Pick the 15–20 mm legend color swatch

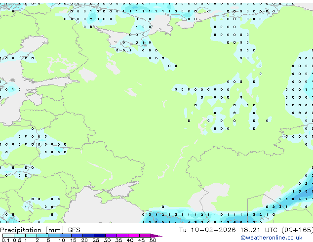tap(77, 236)
